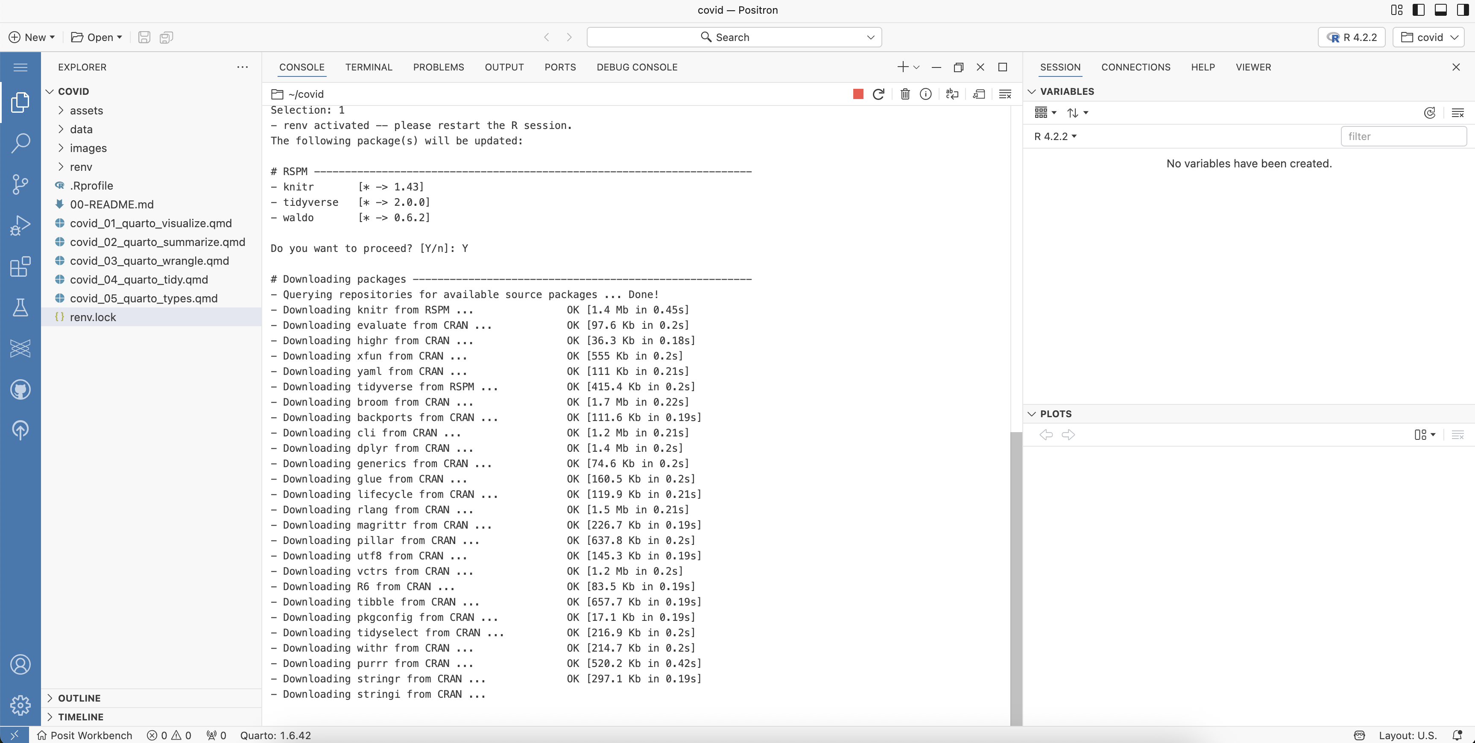
Task: Open the Testing flask sidebar icon
Action: (x=20, y=307)
